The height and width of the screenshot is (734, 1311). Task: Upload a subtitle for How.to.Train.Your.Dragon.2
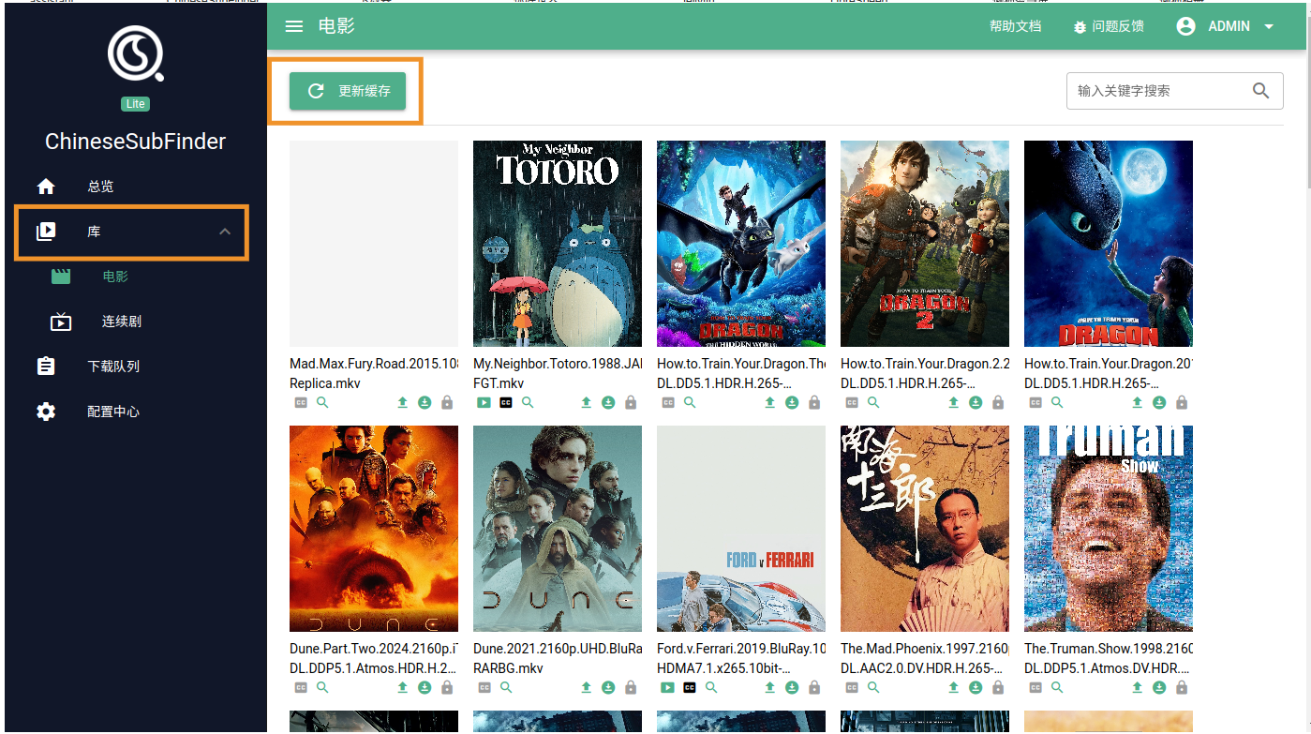coord(953,402)
